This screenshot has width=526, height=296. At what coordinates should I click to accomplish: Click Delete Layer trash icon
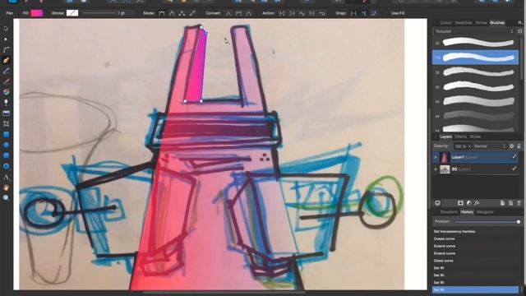click(519, 203)
